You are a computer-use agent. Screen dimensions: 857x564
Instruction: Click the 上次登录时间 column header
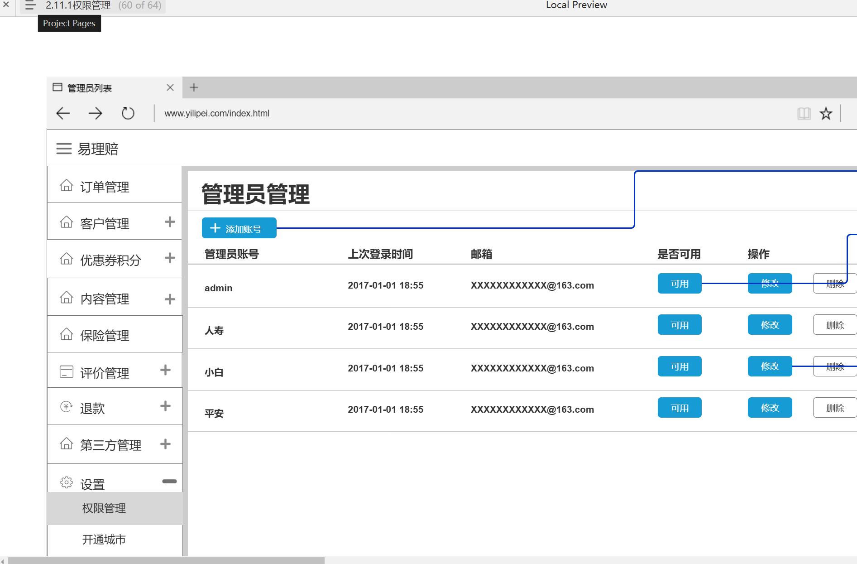pos(380,254)
